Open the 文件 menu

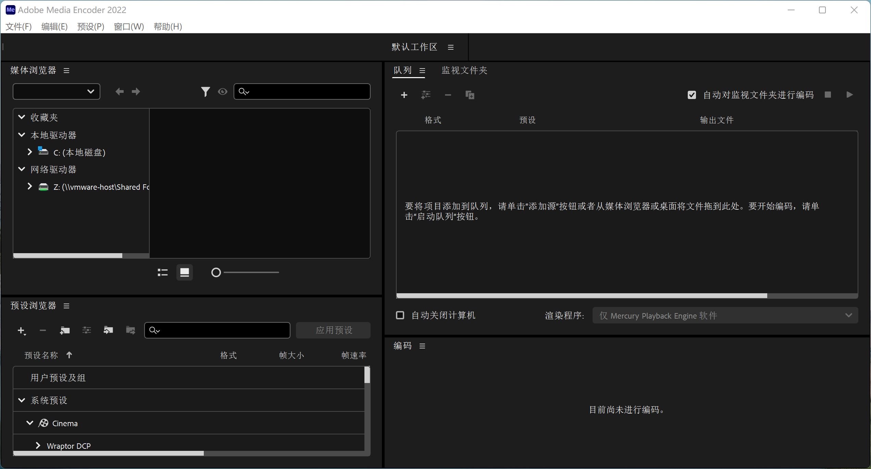point(18,26)
